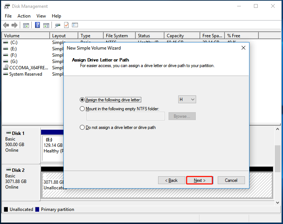This screenshot has width=283, height=224.
Task: Click the NTFS folder path input field
Action: tap(126, 116)
